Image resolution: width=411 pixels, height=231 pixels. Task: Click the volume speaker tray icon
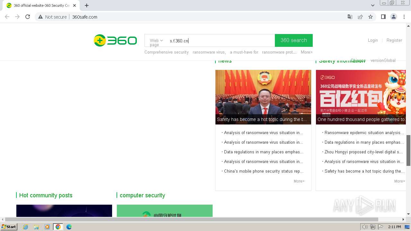pos(365,227)
